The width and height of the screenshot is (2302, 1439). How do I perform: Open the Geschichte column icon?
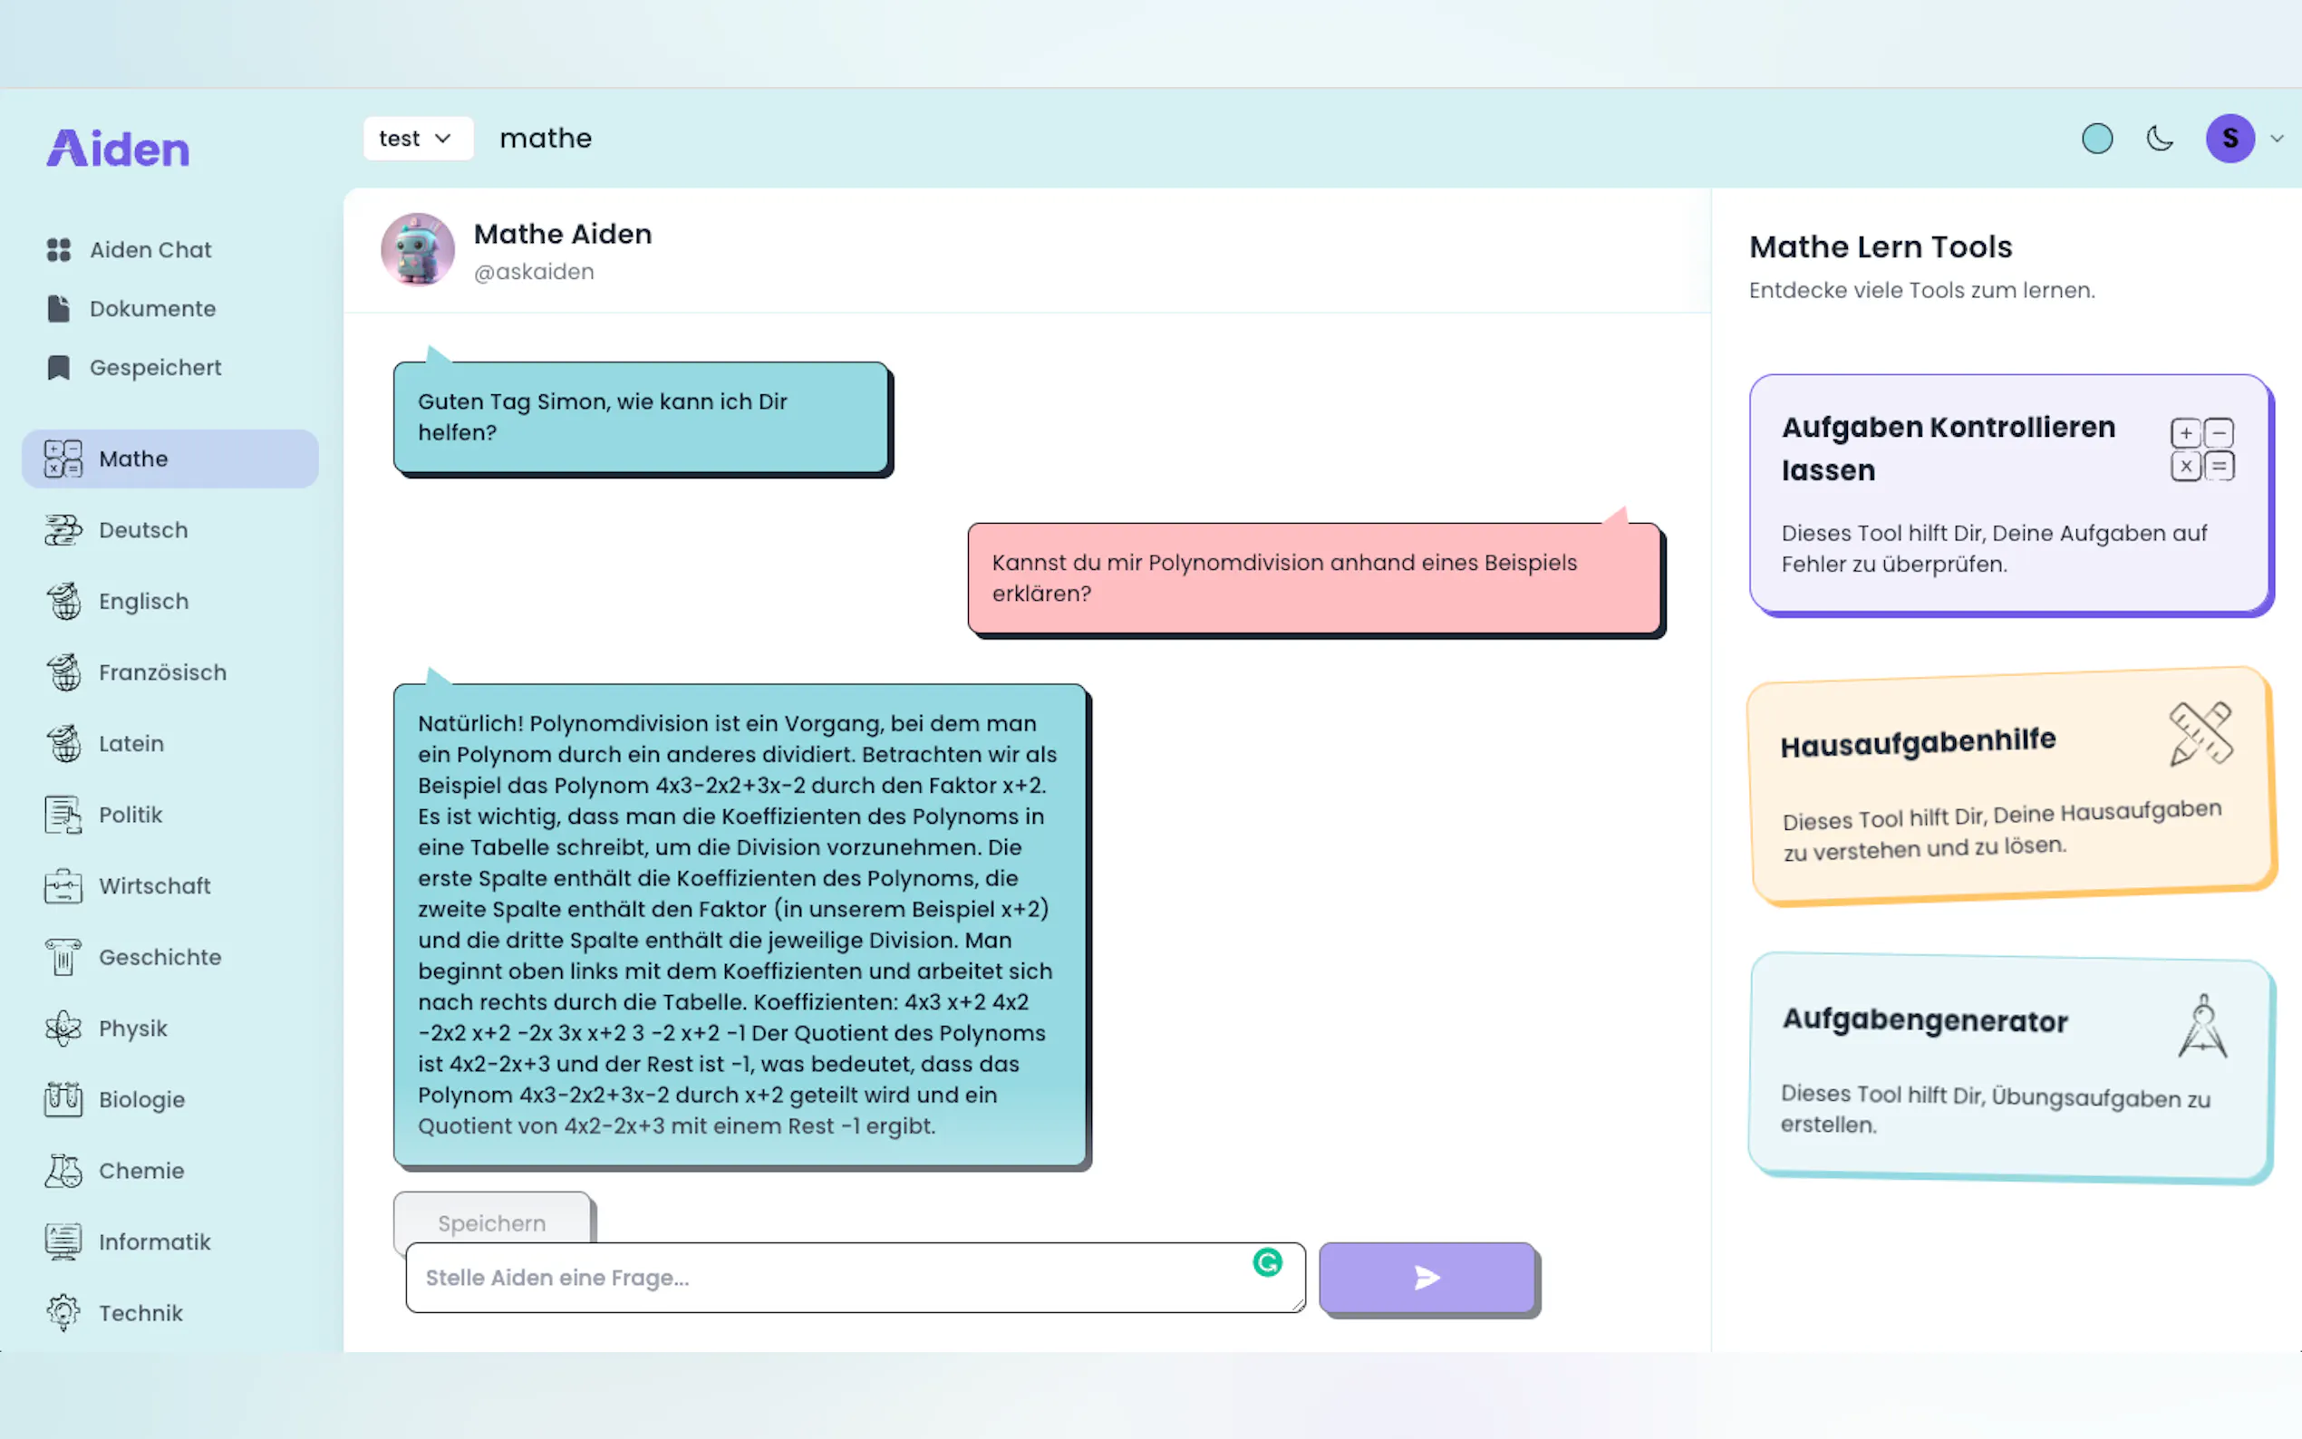point(63,958)
